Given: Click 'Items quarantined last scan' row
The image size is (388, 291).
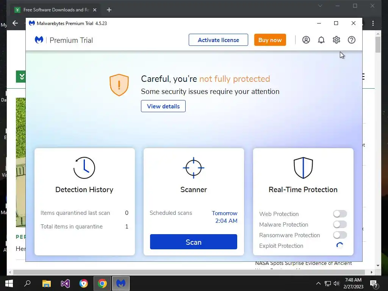Looking at the screenshot, I should coord(84,213).
